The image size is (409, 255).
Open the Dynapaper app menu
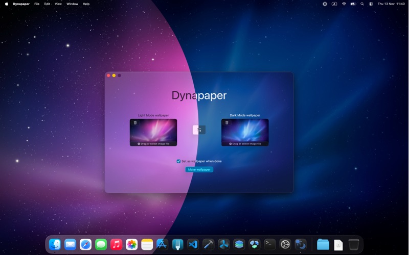[x=21, y=4]
